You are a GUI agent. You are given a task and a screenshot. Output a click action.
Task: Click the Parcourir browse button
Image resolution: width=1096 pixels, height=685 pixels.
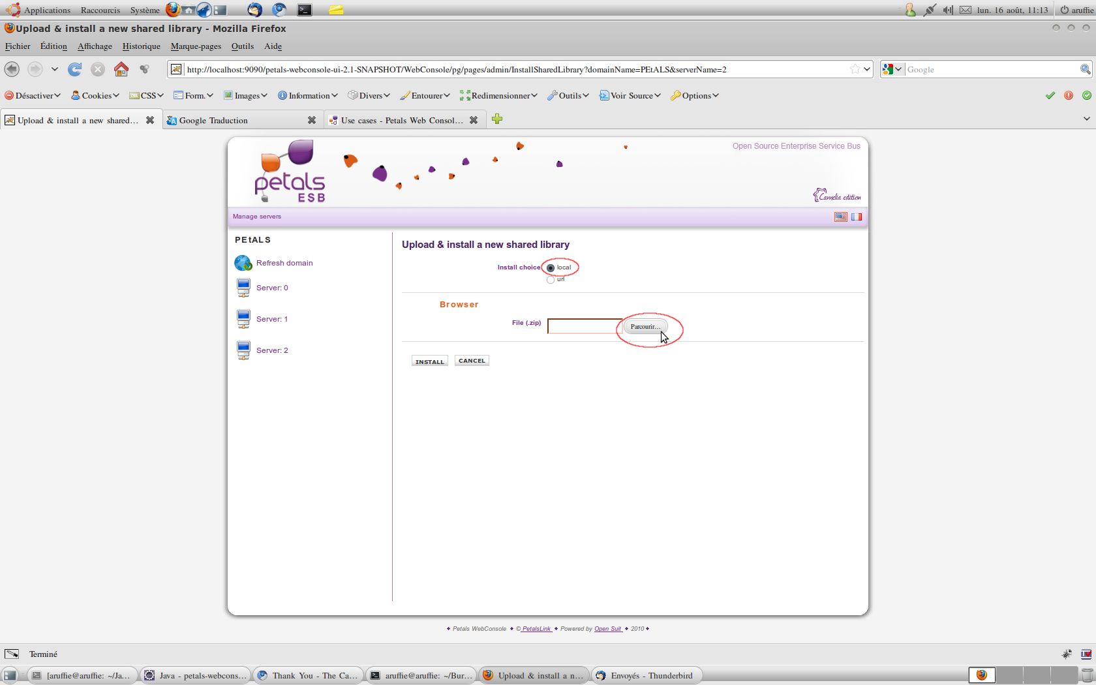pos(645,326)
